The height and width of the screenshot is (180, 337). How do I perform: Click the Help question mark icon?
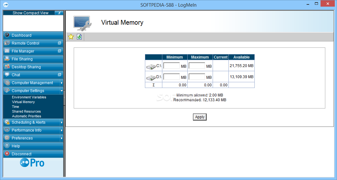click(x=7, y=146)
